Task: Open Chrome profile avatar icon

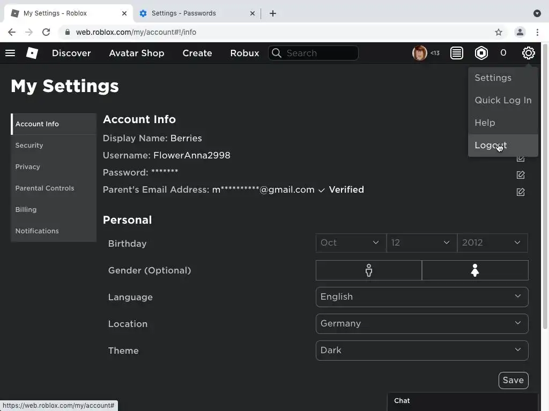Action: (x=520, y=32)
